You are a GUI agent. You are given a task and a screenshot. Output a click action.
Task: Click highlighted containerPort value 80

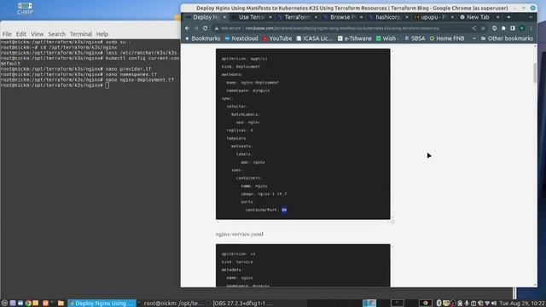[284, 210]
